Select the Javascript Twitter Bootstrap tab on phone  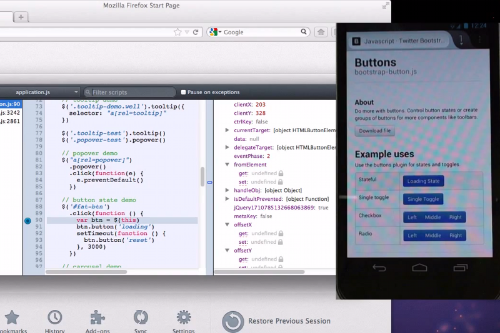pyautogui.click(x=400, y=41)
